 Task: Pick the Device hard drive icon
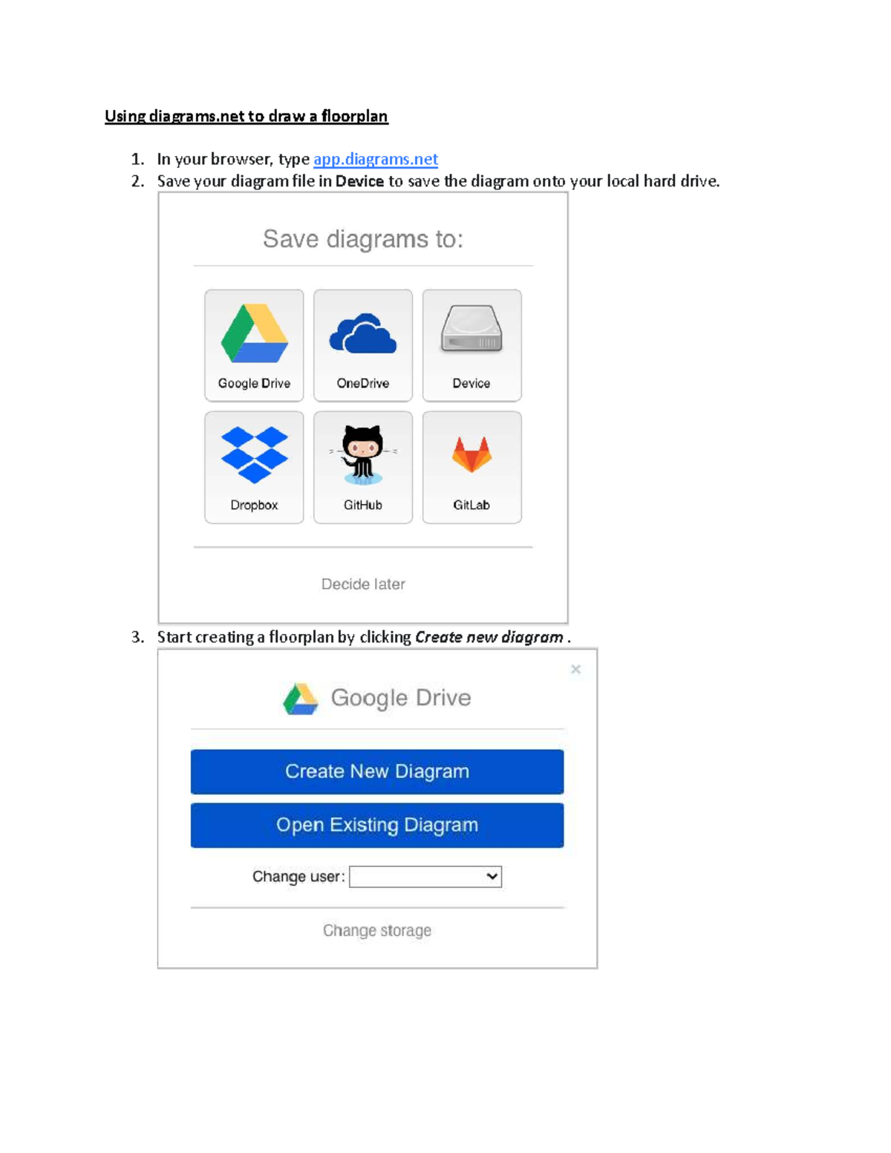click(471, 329)
